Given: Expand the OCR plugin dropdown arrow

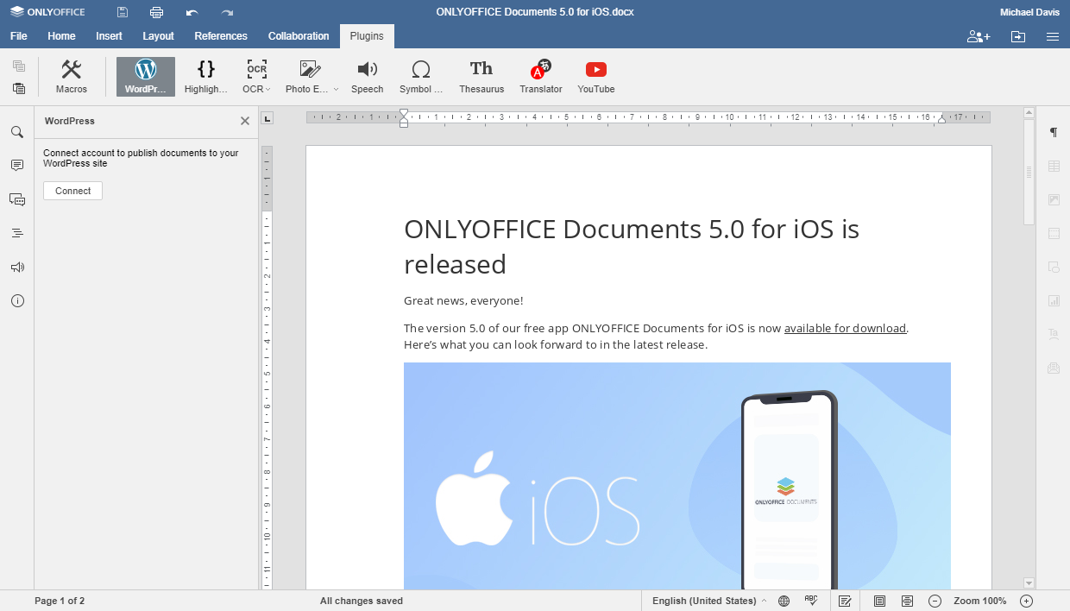Looking at the screenshot, I should click(268, 90).
